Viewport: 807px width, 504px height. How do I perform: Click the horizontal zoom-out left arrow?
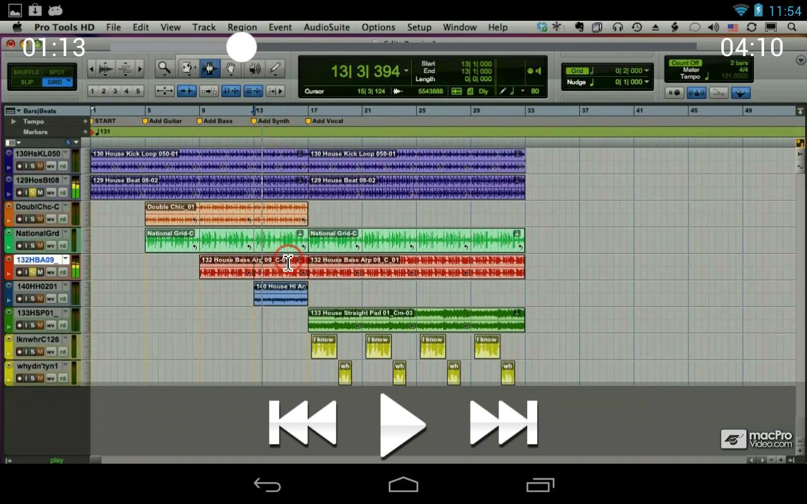pos(91,68)
